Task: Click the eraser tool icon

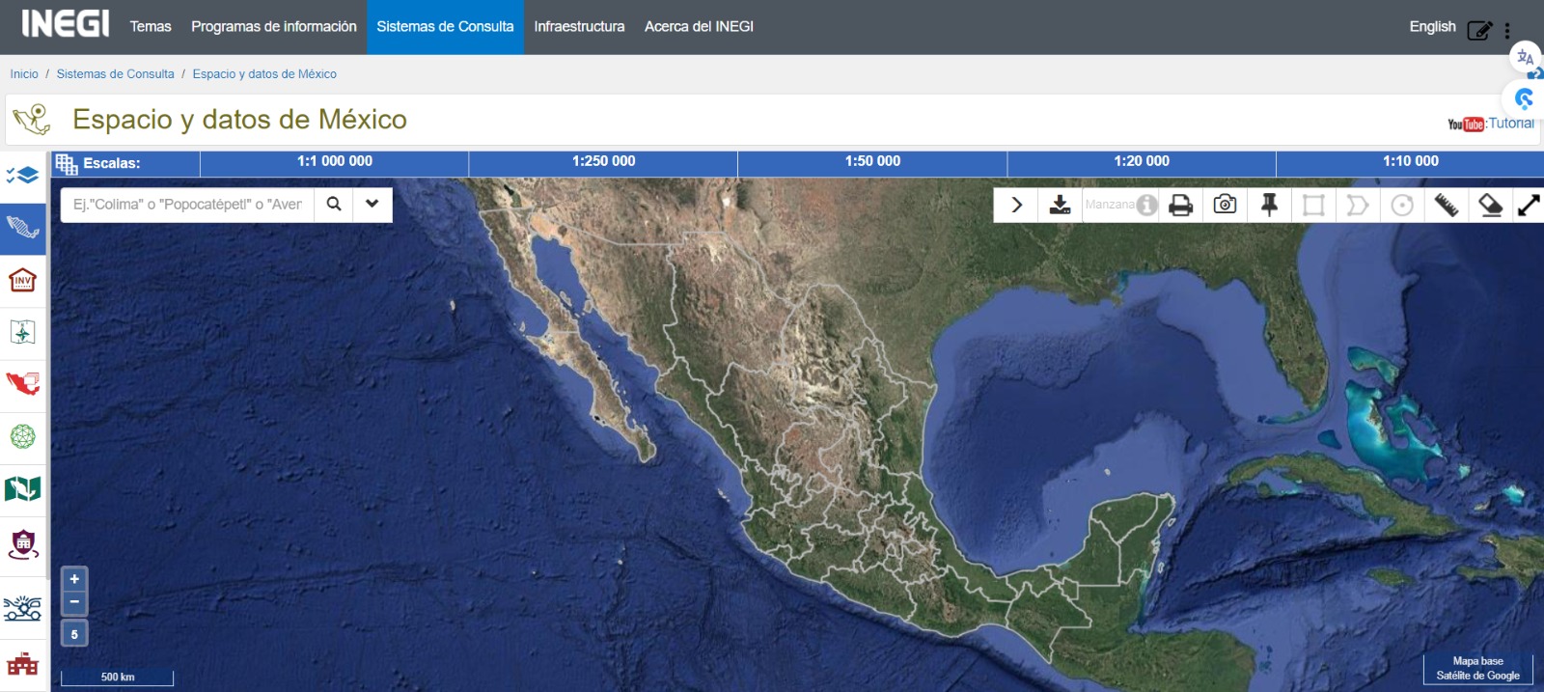Action: (x=1490, y=205)
